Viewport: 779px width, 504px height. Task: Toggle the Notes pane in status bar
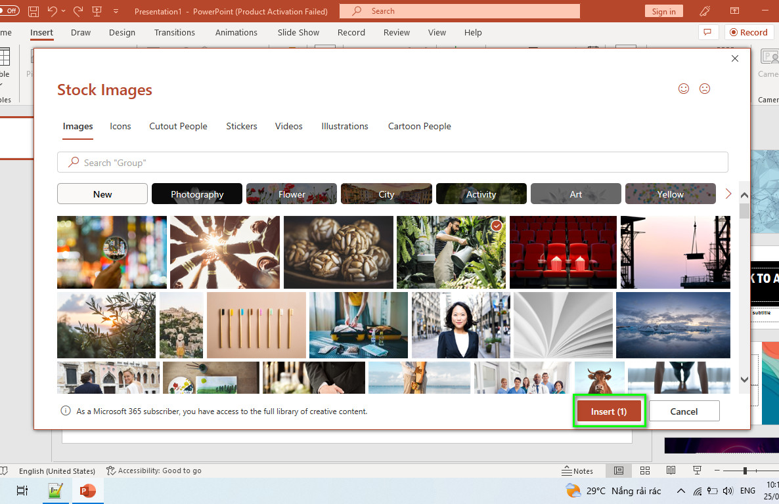577,471
